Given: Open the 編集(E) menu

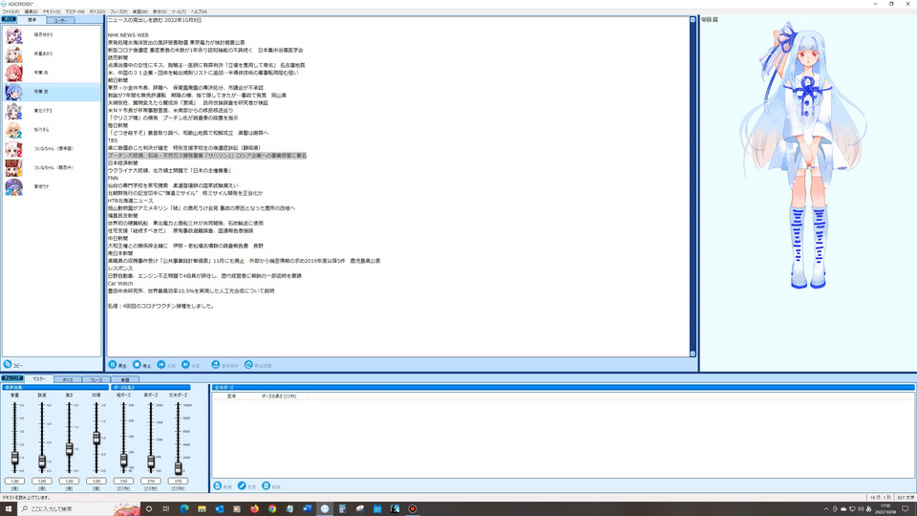Looking at the screenshot, I should (31, 11).
